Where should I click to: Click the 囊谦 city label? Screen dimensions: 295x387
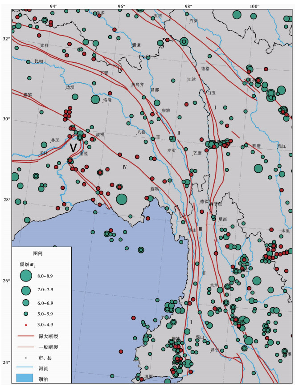[x=136, y=45]
